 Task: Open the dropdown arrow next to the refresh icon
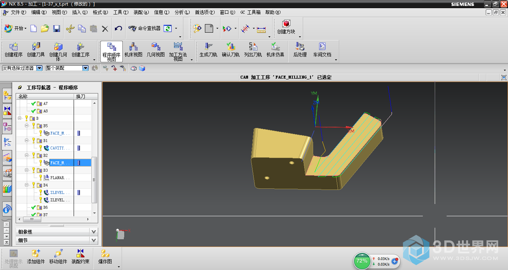pos(176,29)
